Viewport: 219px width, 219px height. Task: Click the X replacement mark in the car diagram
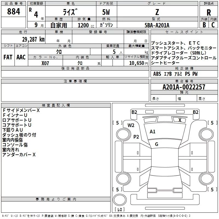click(x=180, y=120)
